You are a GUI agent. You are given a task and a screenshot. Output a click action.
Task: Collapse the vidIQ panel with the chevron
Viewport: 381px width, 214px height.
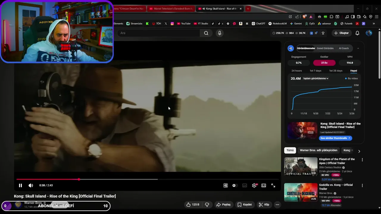coord(358,48)
